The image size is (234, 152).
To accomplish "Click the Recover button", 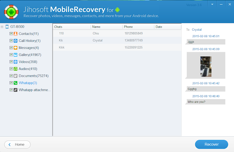I will (211, 144).
